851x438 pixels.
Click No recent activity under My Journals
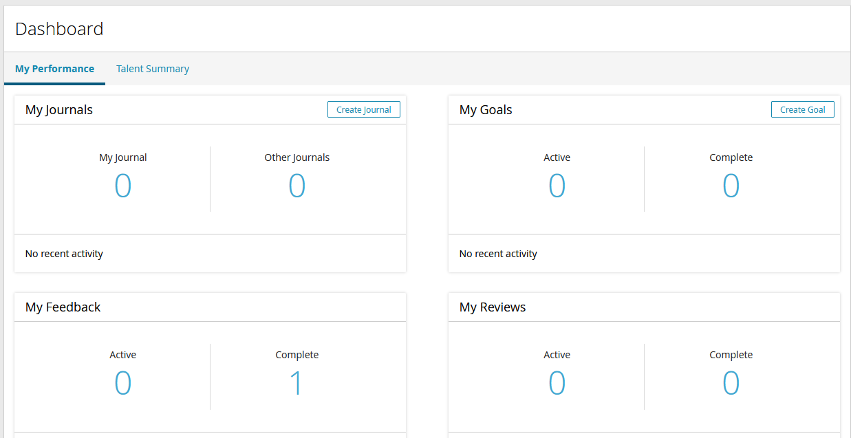(x=64, y=254)
